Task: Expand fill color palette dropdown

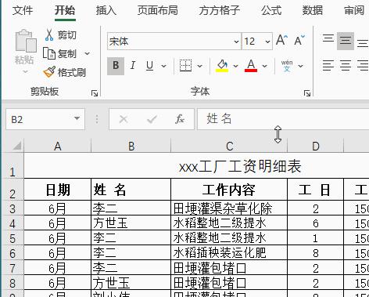Action: [235, 66]
